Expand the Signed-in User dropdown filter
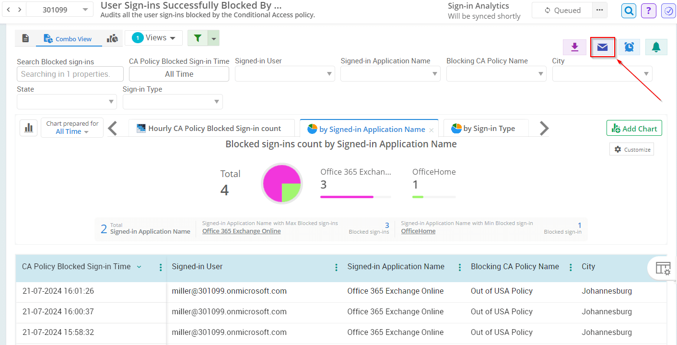Viewport: 677px width, 345px height. (284, 74)
